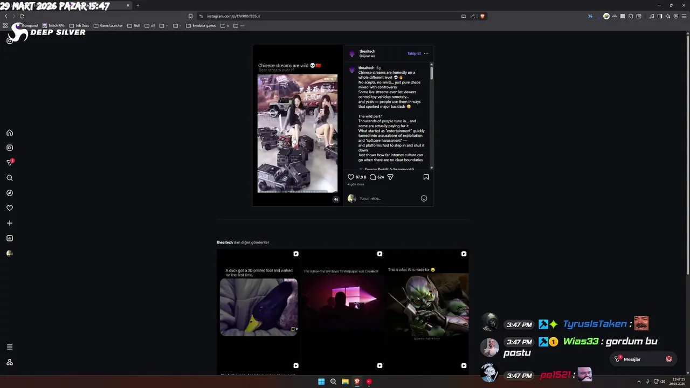The image size is (690, 388).
Task: Share this page via address bar share icon
Action: (x=473, y=16)
